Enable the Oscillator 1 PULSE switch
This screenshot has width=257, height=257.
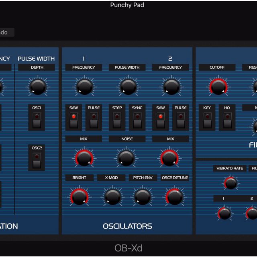(x=94, y=120)
